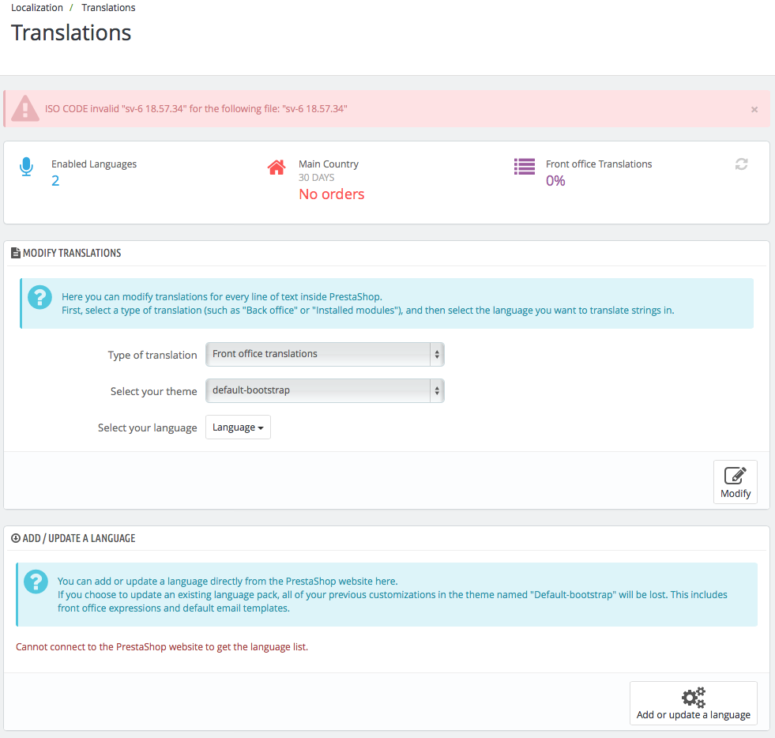Click the pencil edit icon on Modify button
775x738 pixels.
tap(735, 475)
